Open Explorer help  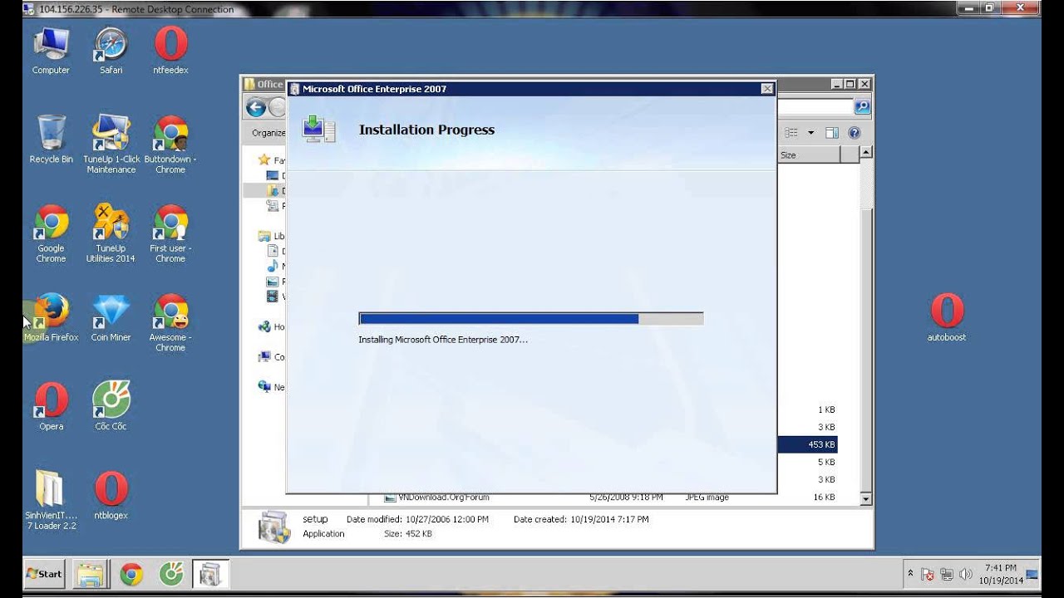854,133
